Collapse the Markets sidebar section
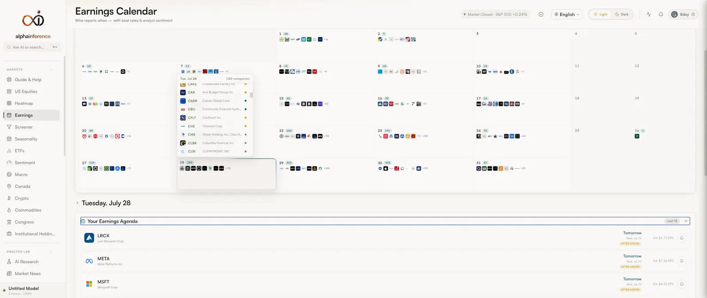707x298 pixels. [51, 69]
